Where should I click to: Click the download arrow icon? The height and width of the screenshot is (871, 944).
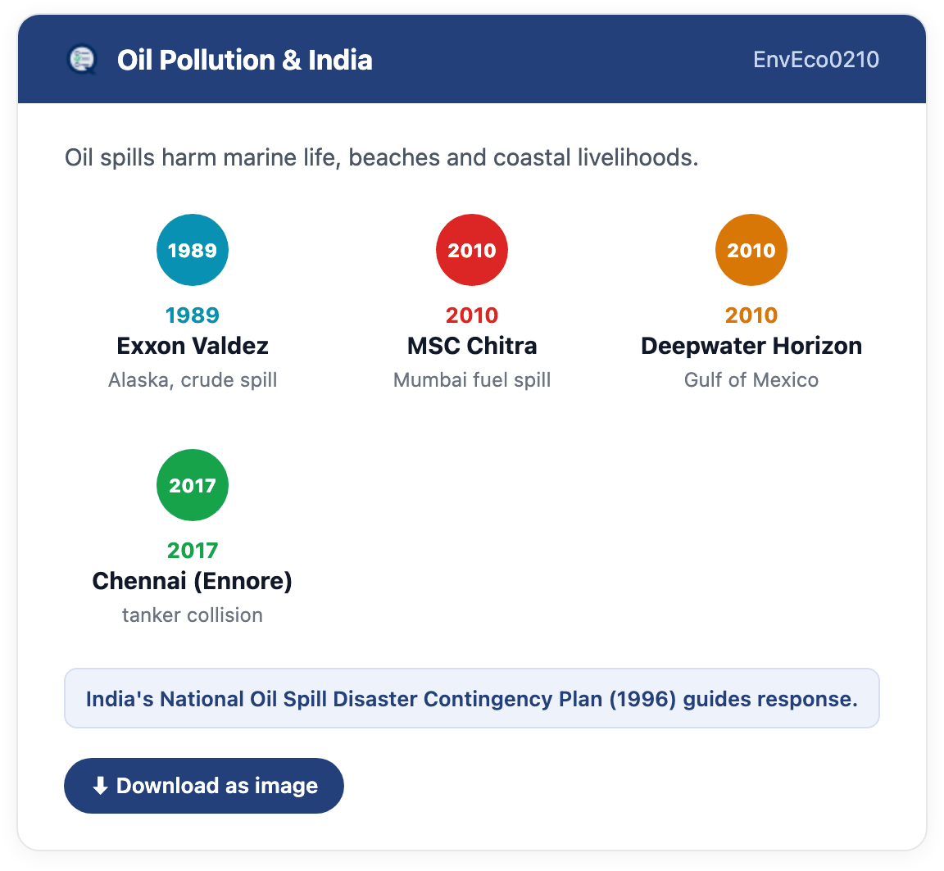(x=101, y=786)
